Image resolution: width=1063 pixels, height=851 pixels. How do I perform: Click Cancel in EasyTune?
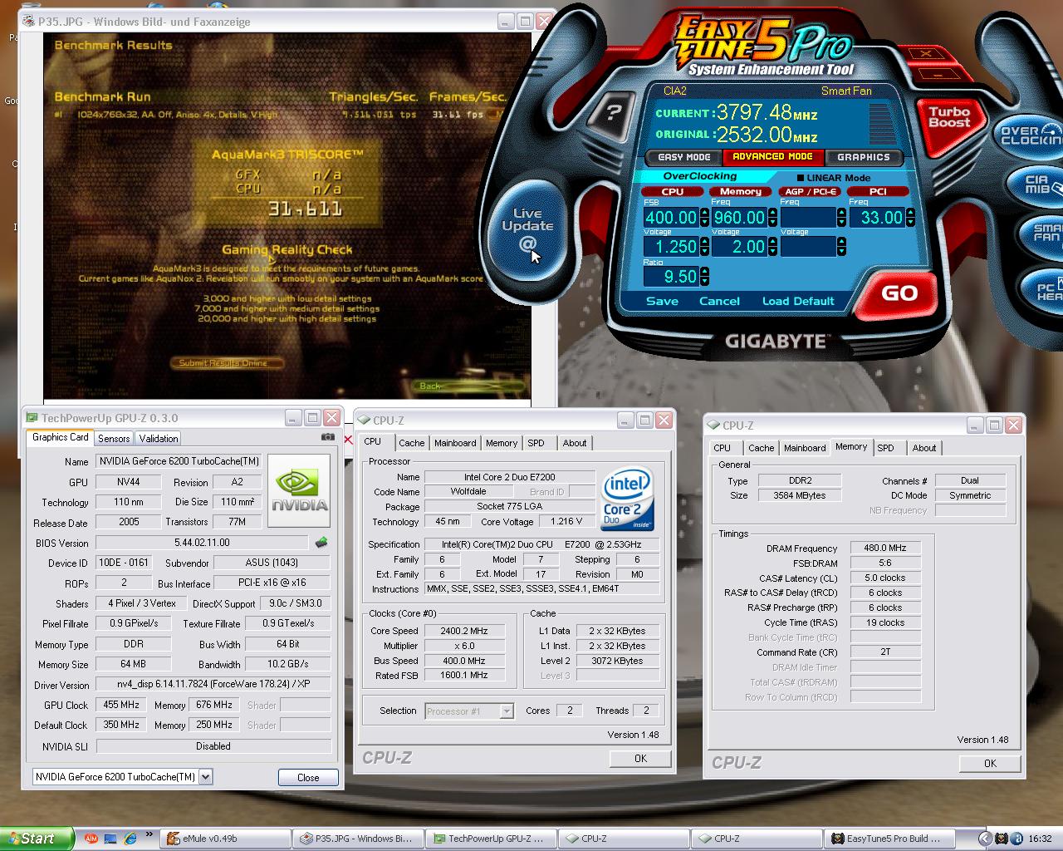pos(719,301)
